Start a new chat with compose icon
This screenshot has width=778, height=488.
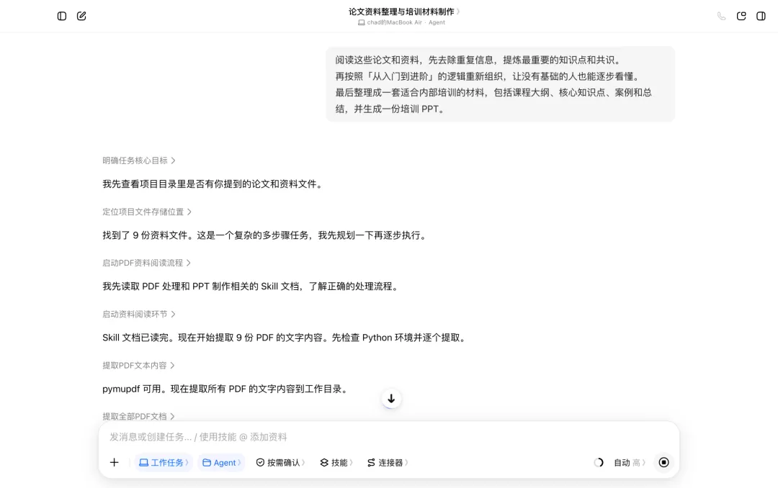(81, 16)
